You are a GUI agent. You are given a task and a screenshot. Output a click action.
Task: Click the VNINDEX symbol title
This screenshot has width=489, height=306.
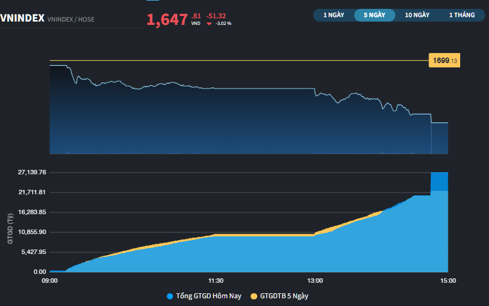[x=22, y=18]
